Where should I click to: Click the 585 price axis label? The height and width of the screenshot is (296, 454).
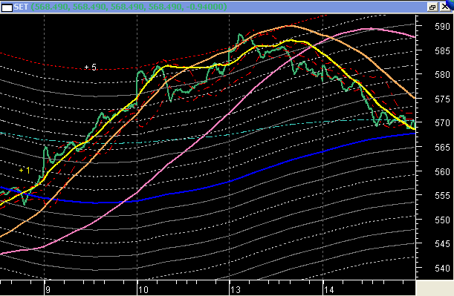[x=442, y=51]
